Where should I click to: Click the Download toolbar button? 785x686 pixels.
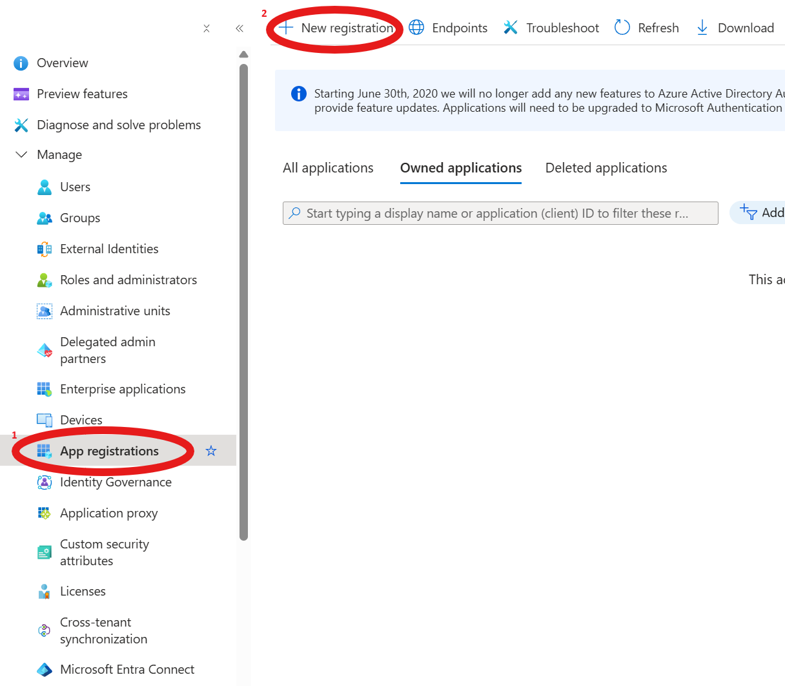pos(735,28)
